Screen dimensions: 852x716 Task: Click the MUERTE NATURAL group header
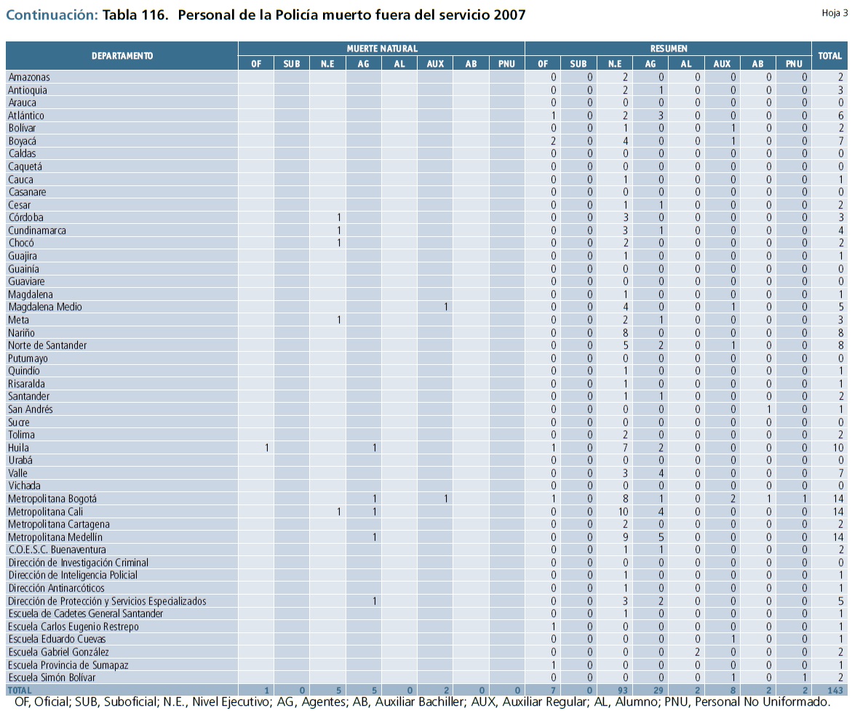click(x=381, y=49)
